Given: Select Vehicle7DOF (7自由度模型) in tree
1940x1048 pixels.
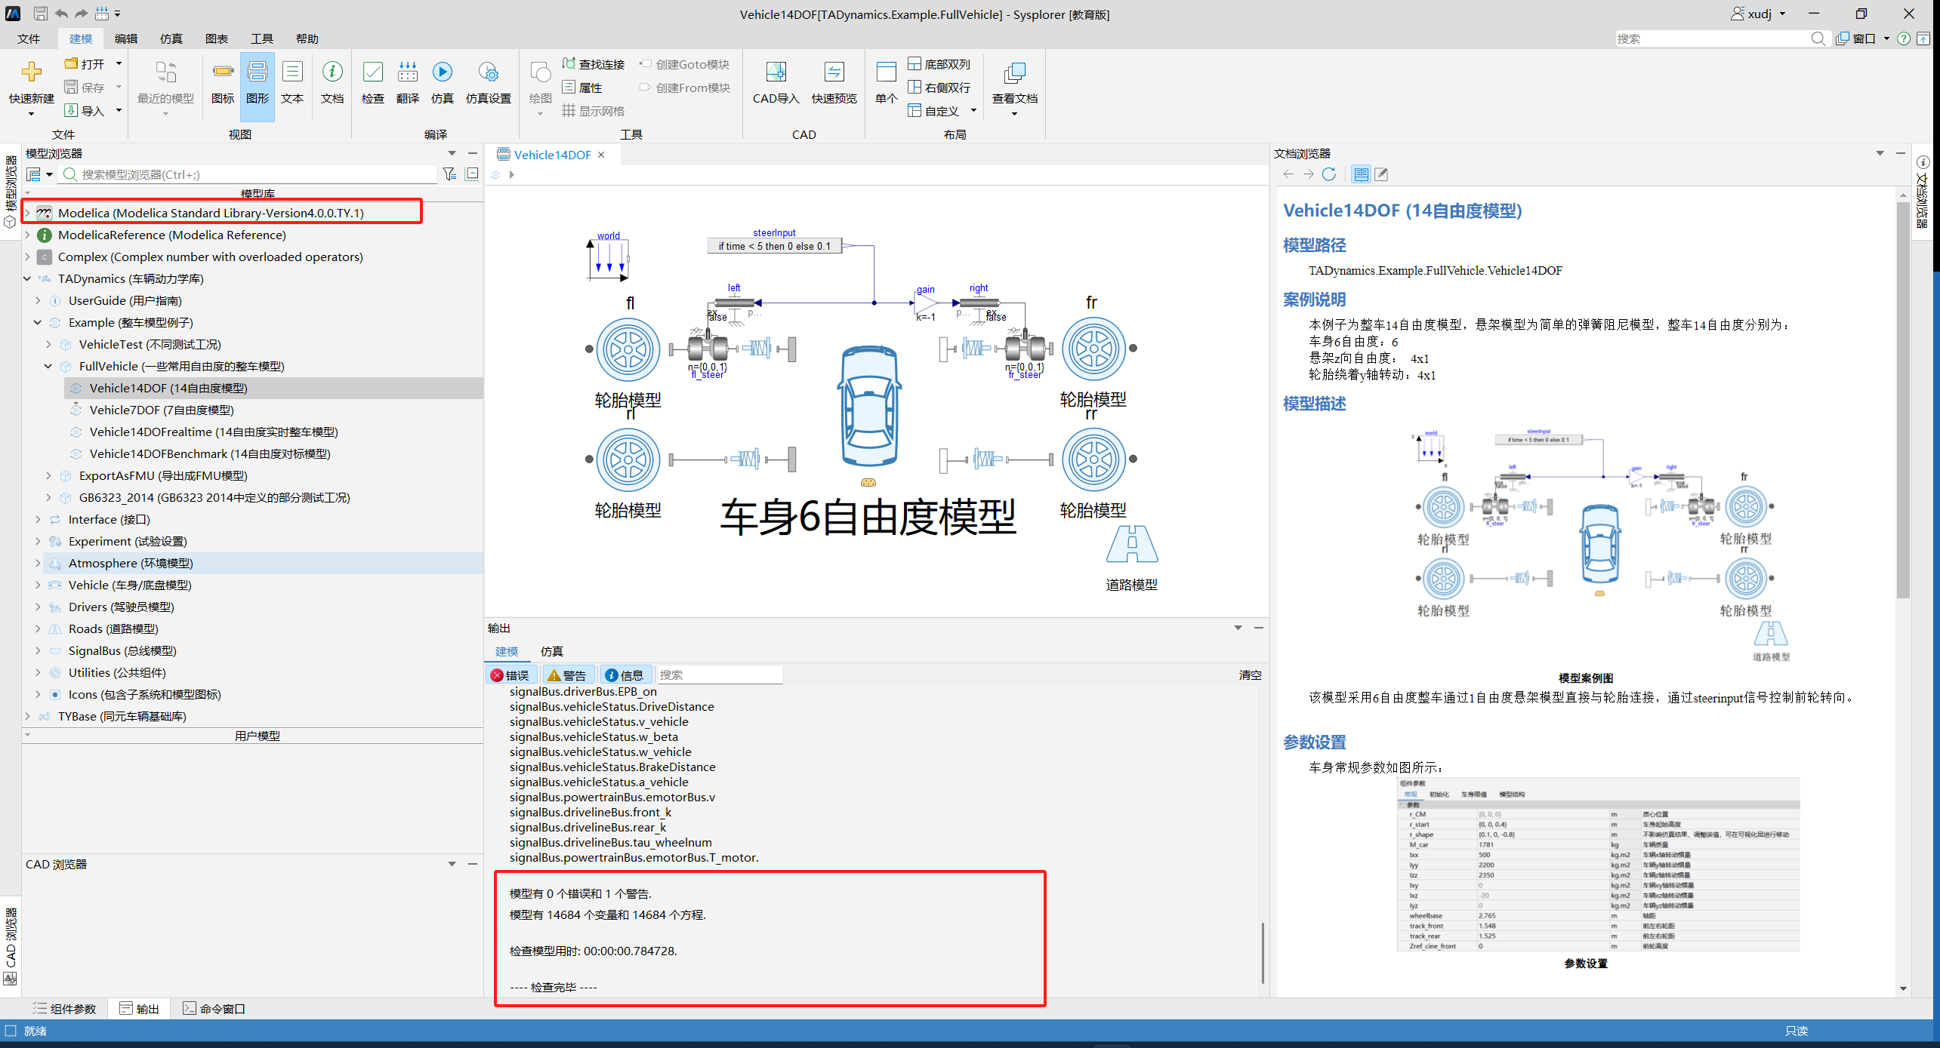Looking at the screenshot, I should [x=162, y=410].
